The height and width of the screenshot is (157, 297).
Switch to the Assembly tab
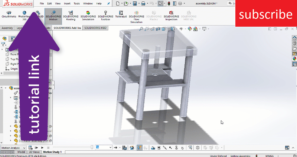tap(7, 28)
